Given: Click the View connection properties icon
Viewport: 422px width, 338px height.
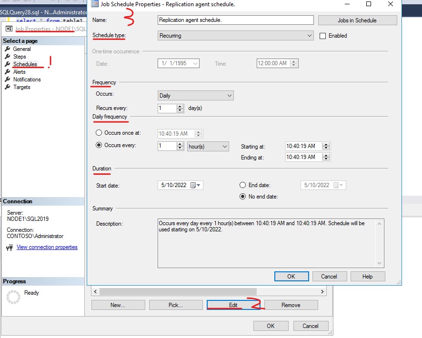Looking at the screenshot, I should (x=9, y=247).
